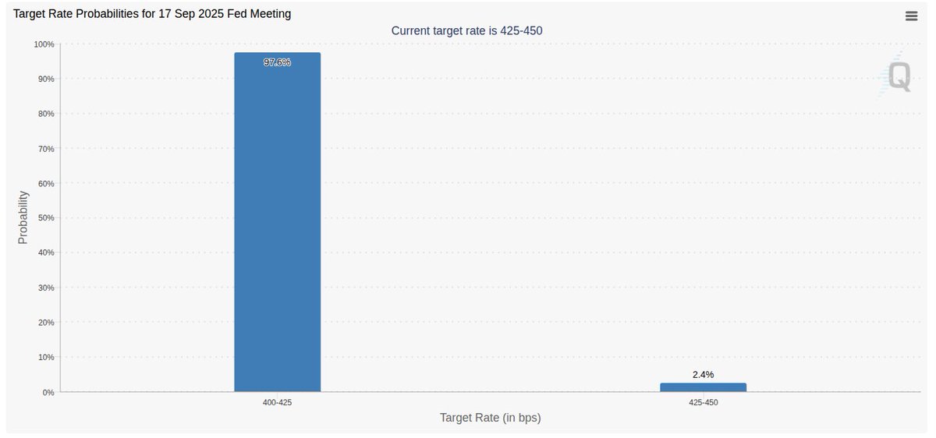Click the 'Current target rate is 425-450' subtitle
Image resolution: width=936 pixels, height=438 pixels.
coord(466,31)
